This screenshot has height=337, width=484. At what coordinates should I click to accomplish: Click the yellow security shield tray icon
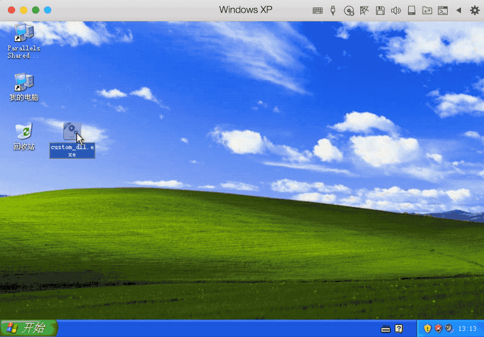click(x=428, y=329)
